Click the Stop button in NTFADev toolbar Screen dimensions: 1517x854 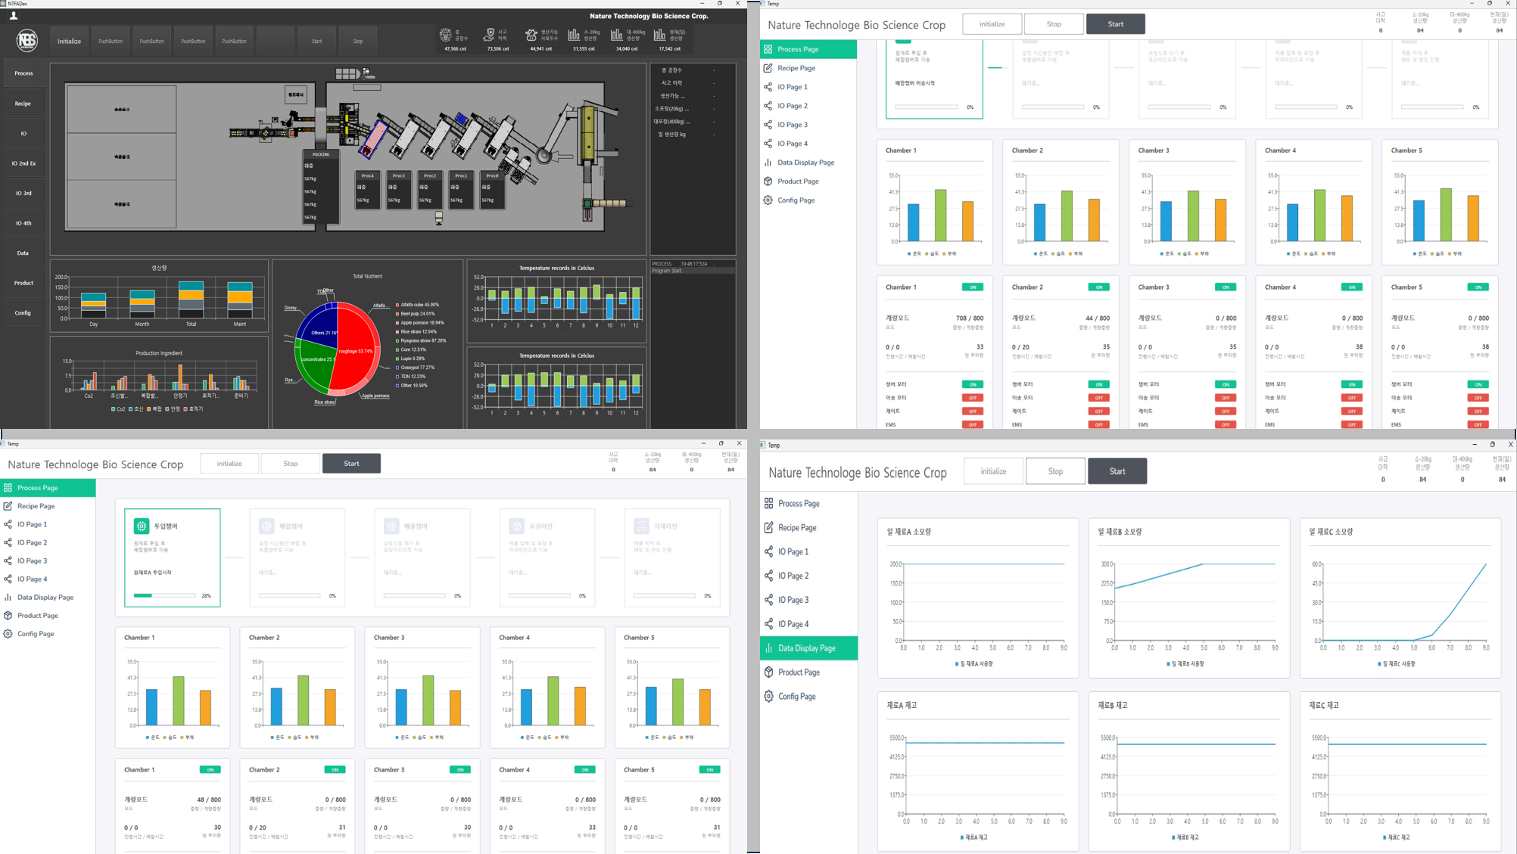click(x=358, y=41)
